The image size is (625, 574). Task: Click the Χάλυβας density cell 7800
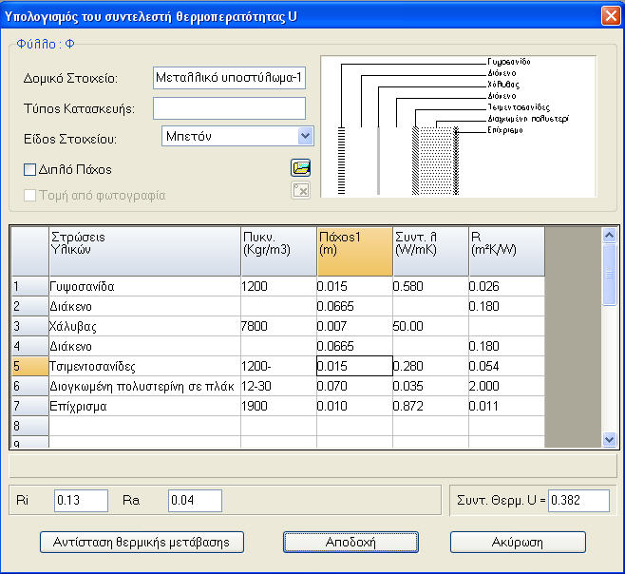(x=277, y=326)
